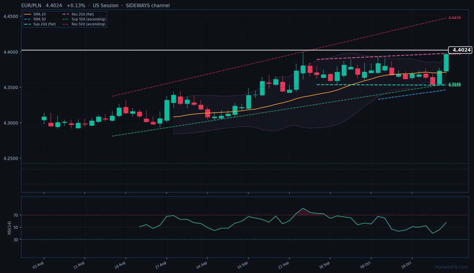Image resolution: width=474 pixels, height=273 pixels.
Task: Click the 4.4000 price axis label
Action: point(11,52)
